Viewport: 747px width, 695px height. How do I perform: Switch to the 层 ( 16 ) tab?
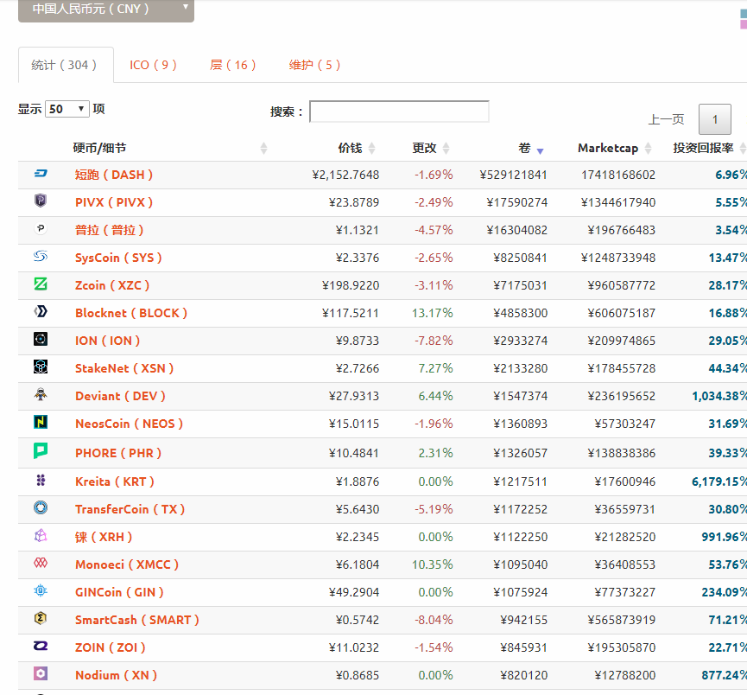[x=233, y=65]
